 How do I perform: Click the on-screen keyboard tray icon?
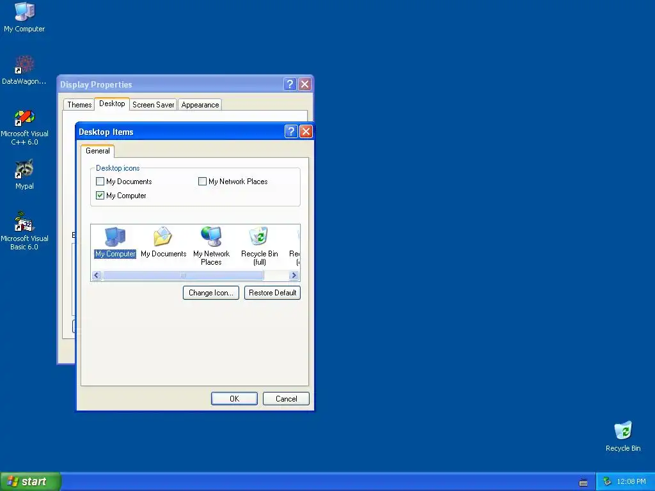583,482
